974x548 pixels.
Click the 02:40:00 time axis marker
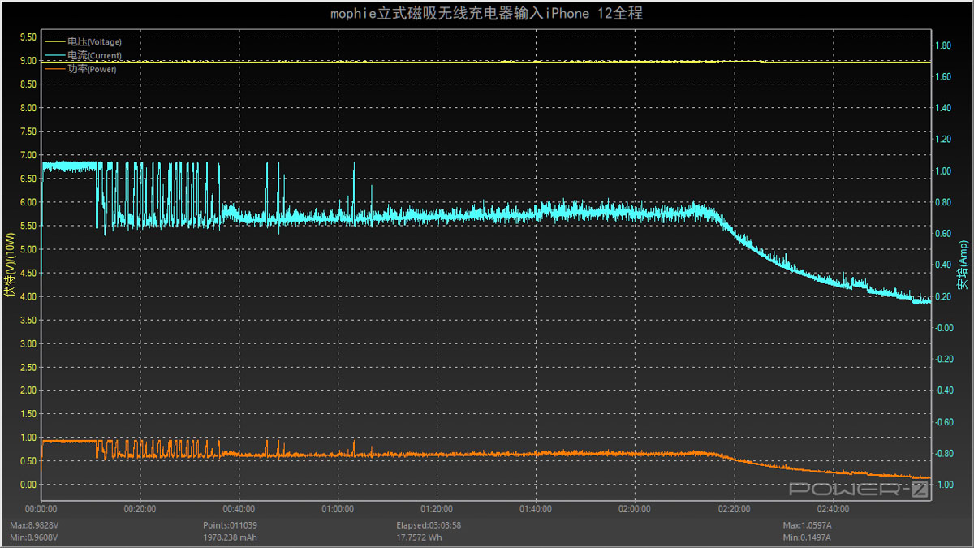tap(832, 509)
